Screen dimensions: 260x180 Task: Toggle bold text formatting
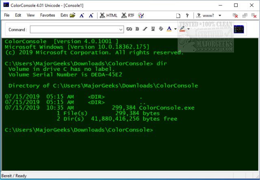point(137,29)
